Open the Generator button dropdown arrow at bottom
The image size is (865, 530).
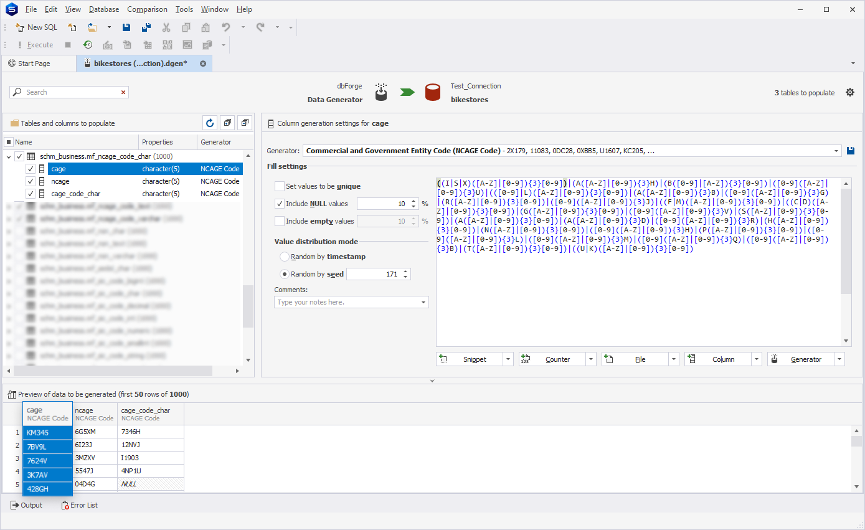tap(839, 359)
